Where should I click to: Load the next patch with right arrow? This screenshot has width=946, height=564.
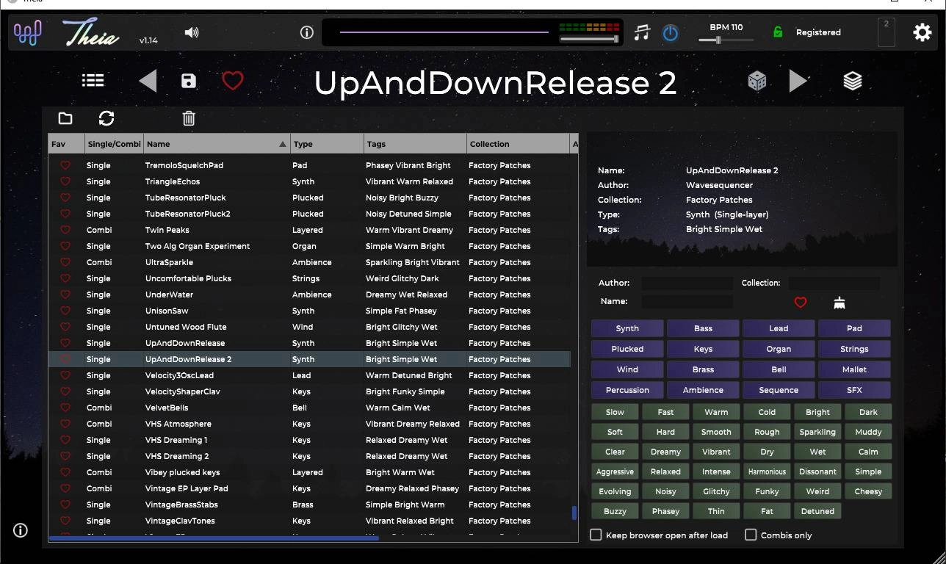pos(798,81)
